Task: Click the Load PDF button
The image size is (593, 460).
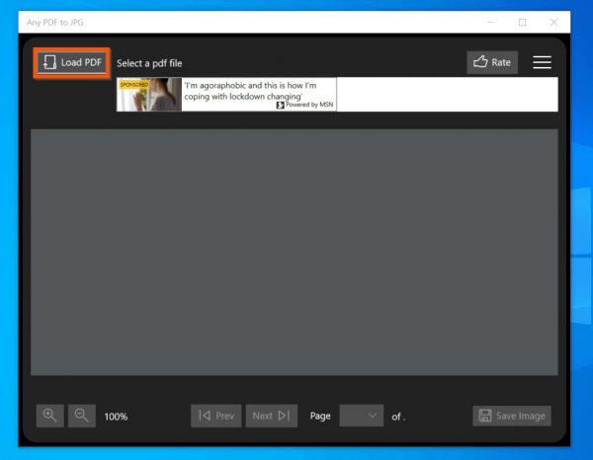Action: click(x=71, y=62)
